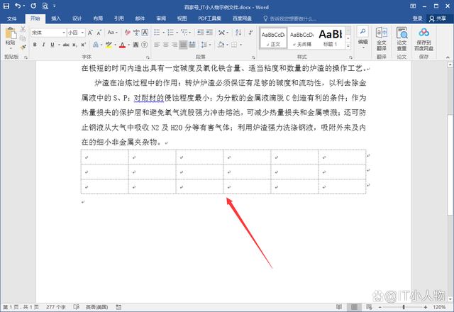The height and width of the screenshot is (312, 454).
Task: Toggle subscript formatting
Action: 74,45
